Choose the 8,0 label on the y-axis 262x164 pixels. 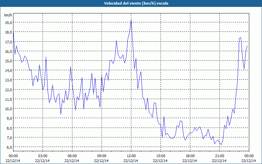pyautogui.click(x=9, y=128)
